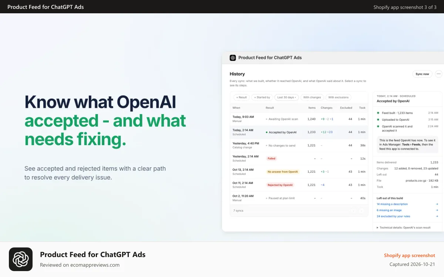Click Accepted by OpenAI status in table
The image size is (444, 277).
[x=281, y=132]
